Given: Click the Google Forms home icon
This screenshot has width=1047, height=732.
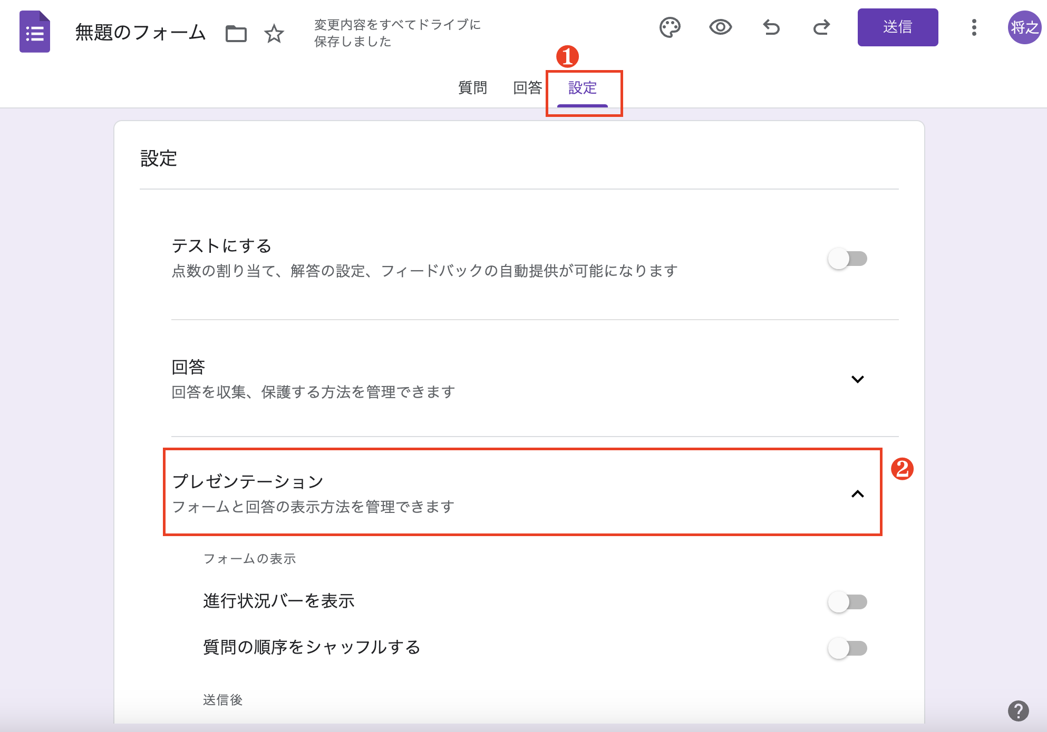Looking at the screenshot, I should 35,32.
